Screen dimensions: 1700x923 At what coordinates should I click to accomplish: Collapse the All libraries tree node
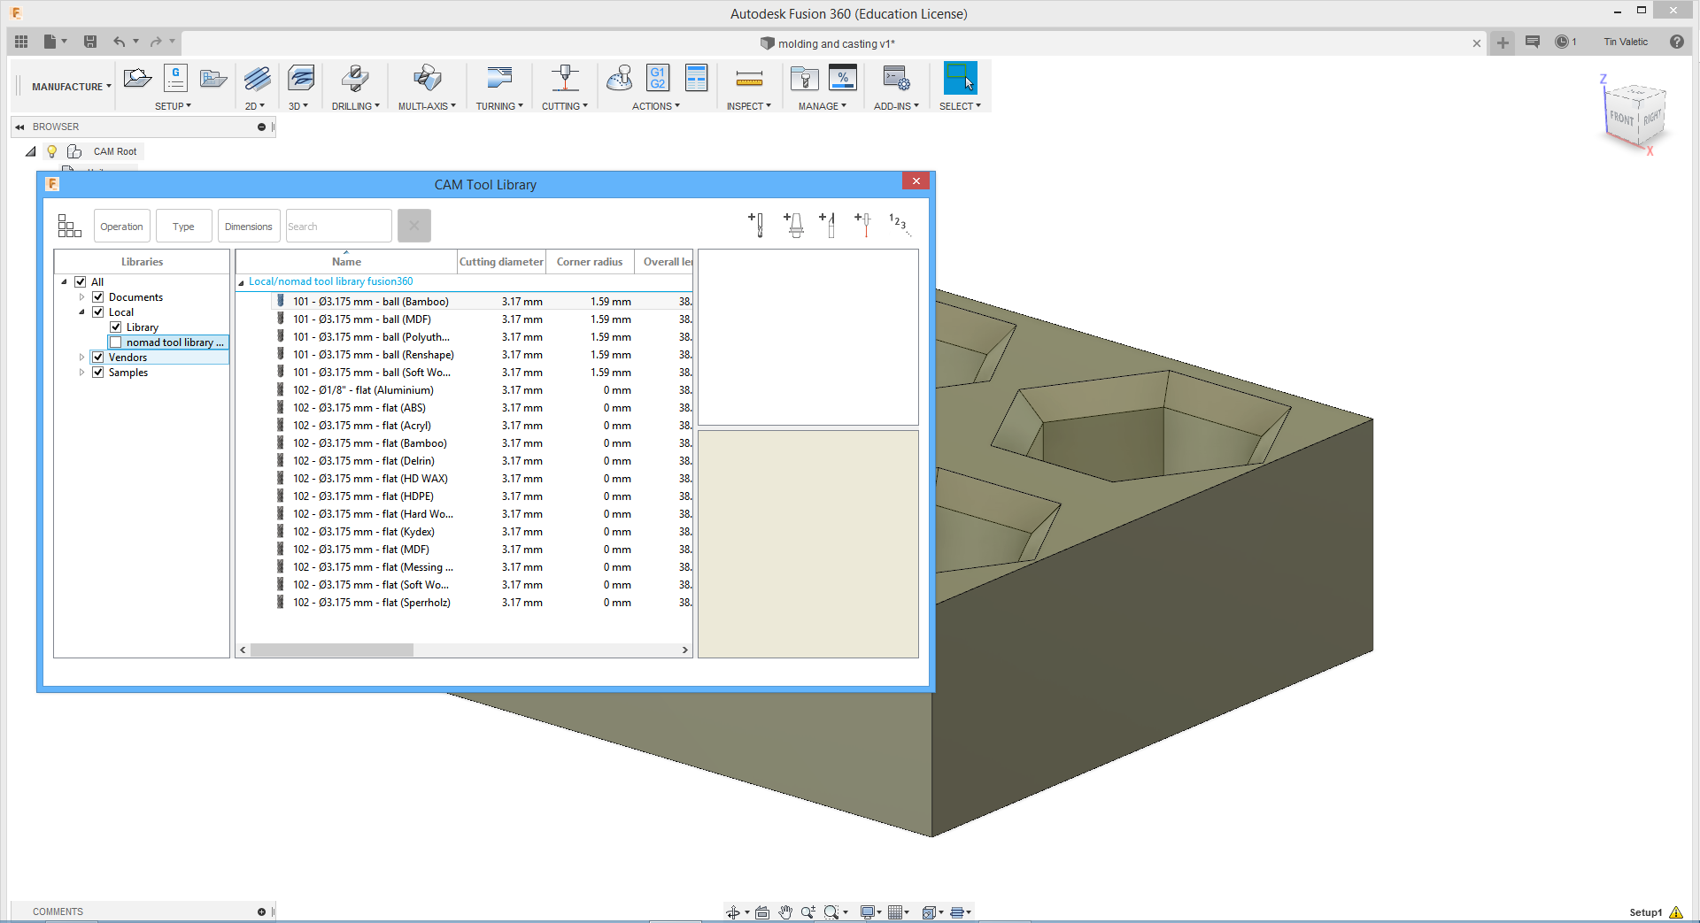(64, 282)
